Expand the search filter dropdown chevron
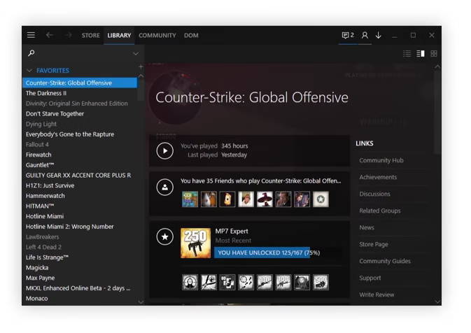The image size is (471, 333). (136, 54)
